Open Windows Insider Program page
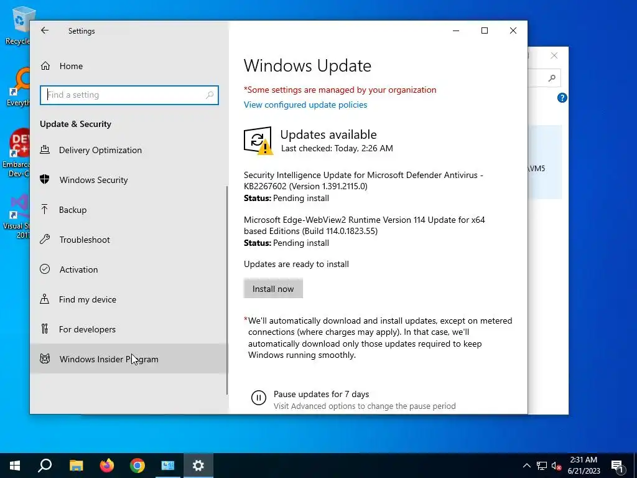Viewport: 637px width, 478px height. coord(128,359)
